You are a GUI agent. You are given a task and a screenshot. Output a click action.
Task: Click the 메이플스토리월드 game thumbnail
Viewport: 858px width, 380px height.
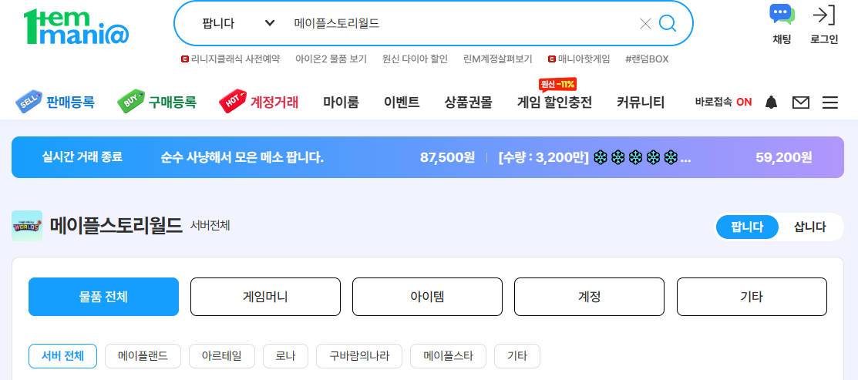click(27, 226)
